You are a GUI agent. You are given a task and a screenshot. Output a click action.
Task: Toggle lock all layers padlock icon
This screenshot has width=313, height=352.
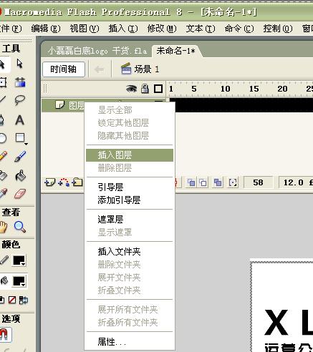[145, 89]
